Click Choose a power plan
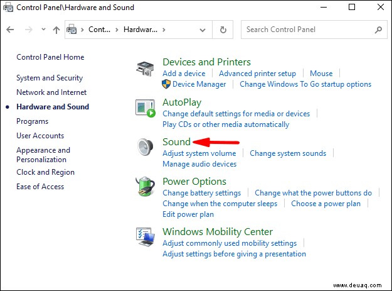This screenshot has height=291, width=392. tap(326, 204)
